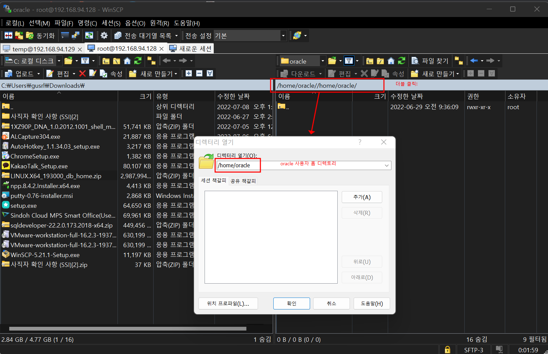Viewport: 548px width, 354px height.
Task: Expand the remote oracle directory dropdown
Action: (x=323, y=61)
